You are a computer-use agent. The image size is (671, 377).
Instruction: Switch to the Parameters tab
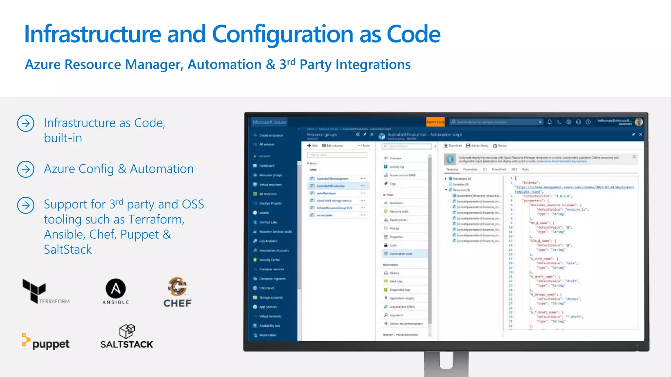click(x=470, y=170)
